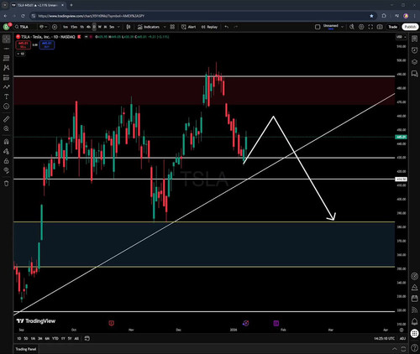Set chart date range to 1D
Image resolution: width=420 pixels, height=354 pixels.
point(19,339)
